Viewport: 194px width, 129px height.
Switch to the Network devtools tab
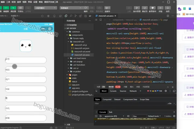pos(133,91)
